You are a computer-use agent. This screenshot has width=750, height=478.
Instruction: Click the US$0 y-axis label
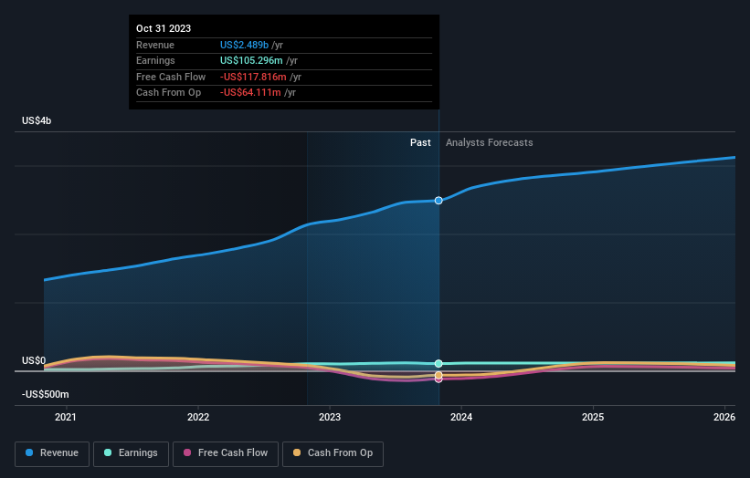34,360
